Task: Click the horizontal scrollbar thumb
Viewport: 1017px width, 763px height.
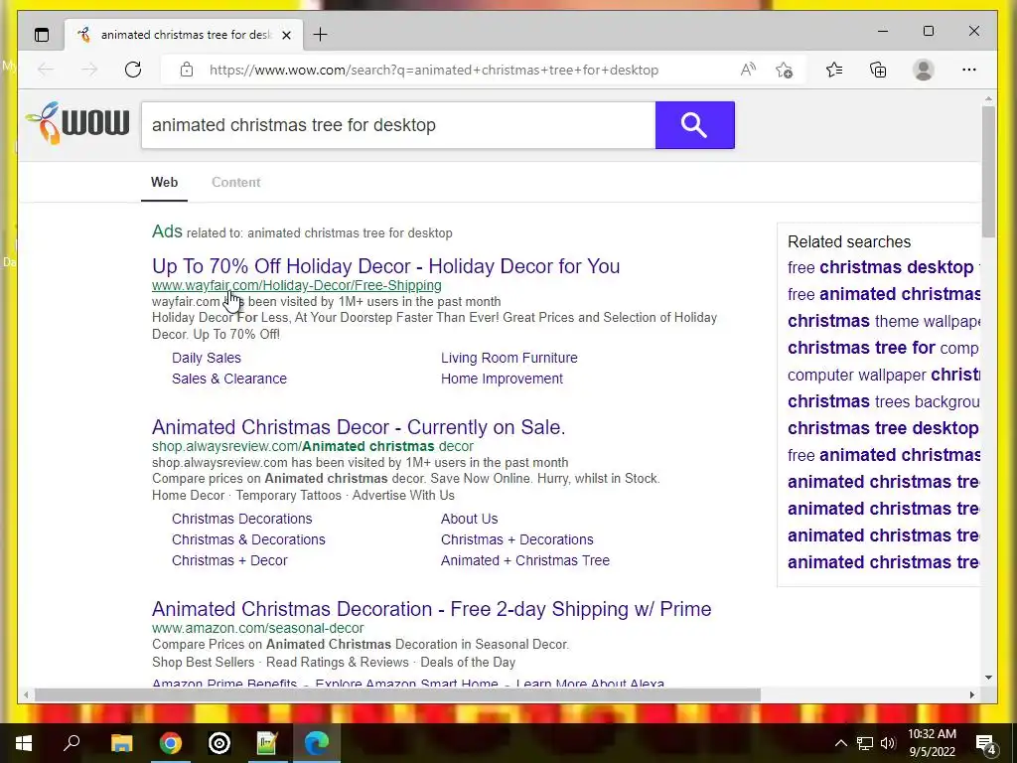Action: point(397,694)
